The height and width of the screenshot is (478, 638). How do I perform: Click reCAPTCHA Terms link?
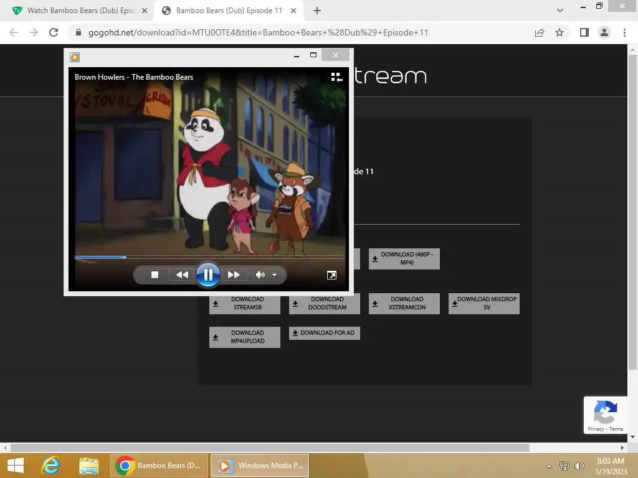click(616, 429)
